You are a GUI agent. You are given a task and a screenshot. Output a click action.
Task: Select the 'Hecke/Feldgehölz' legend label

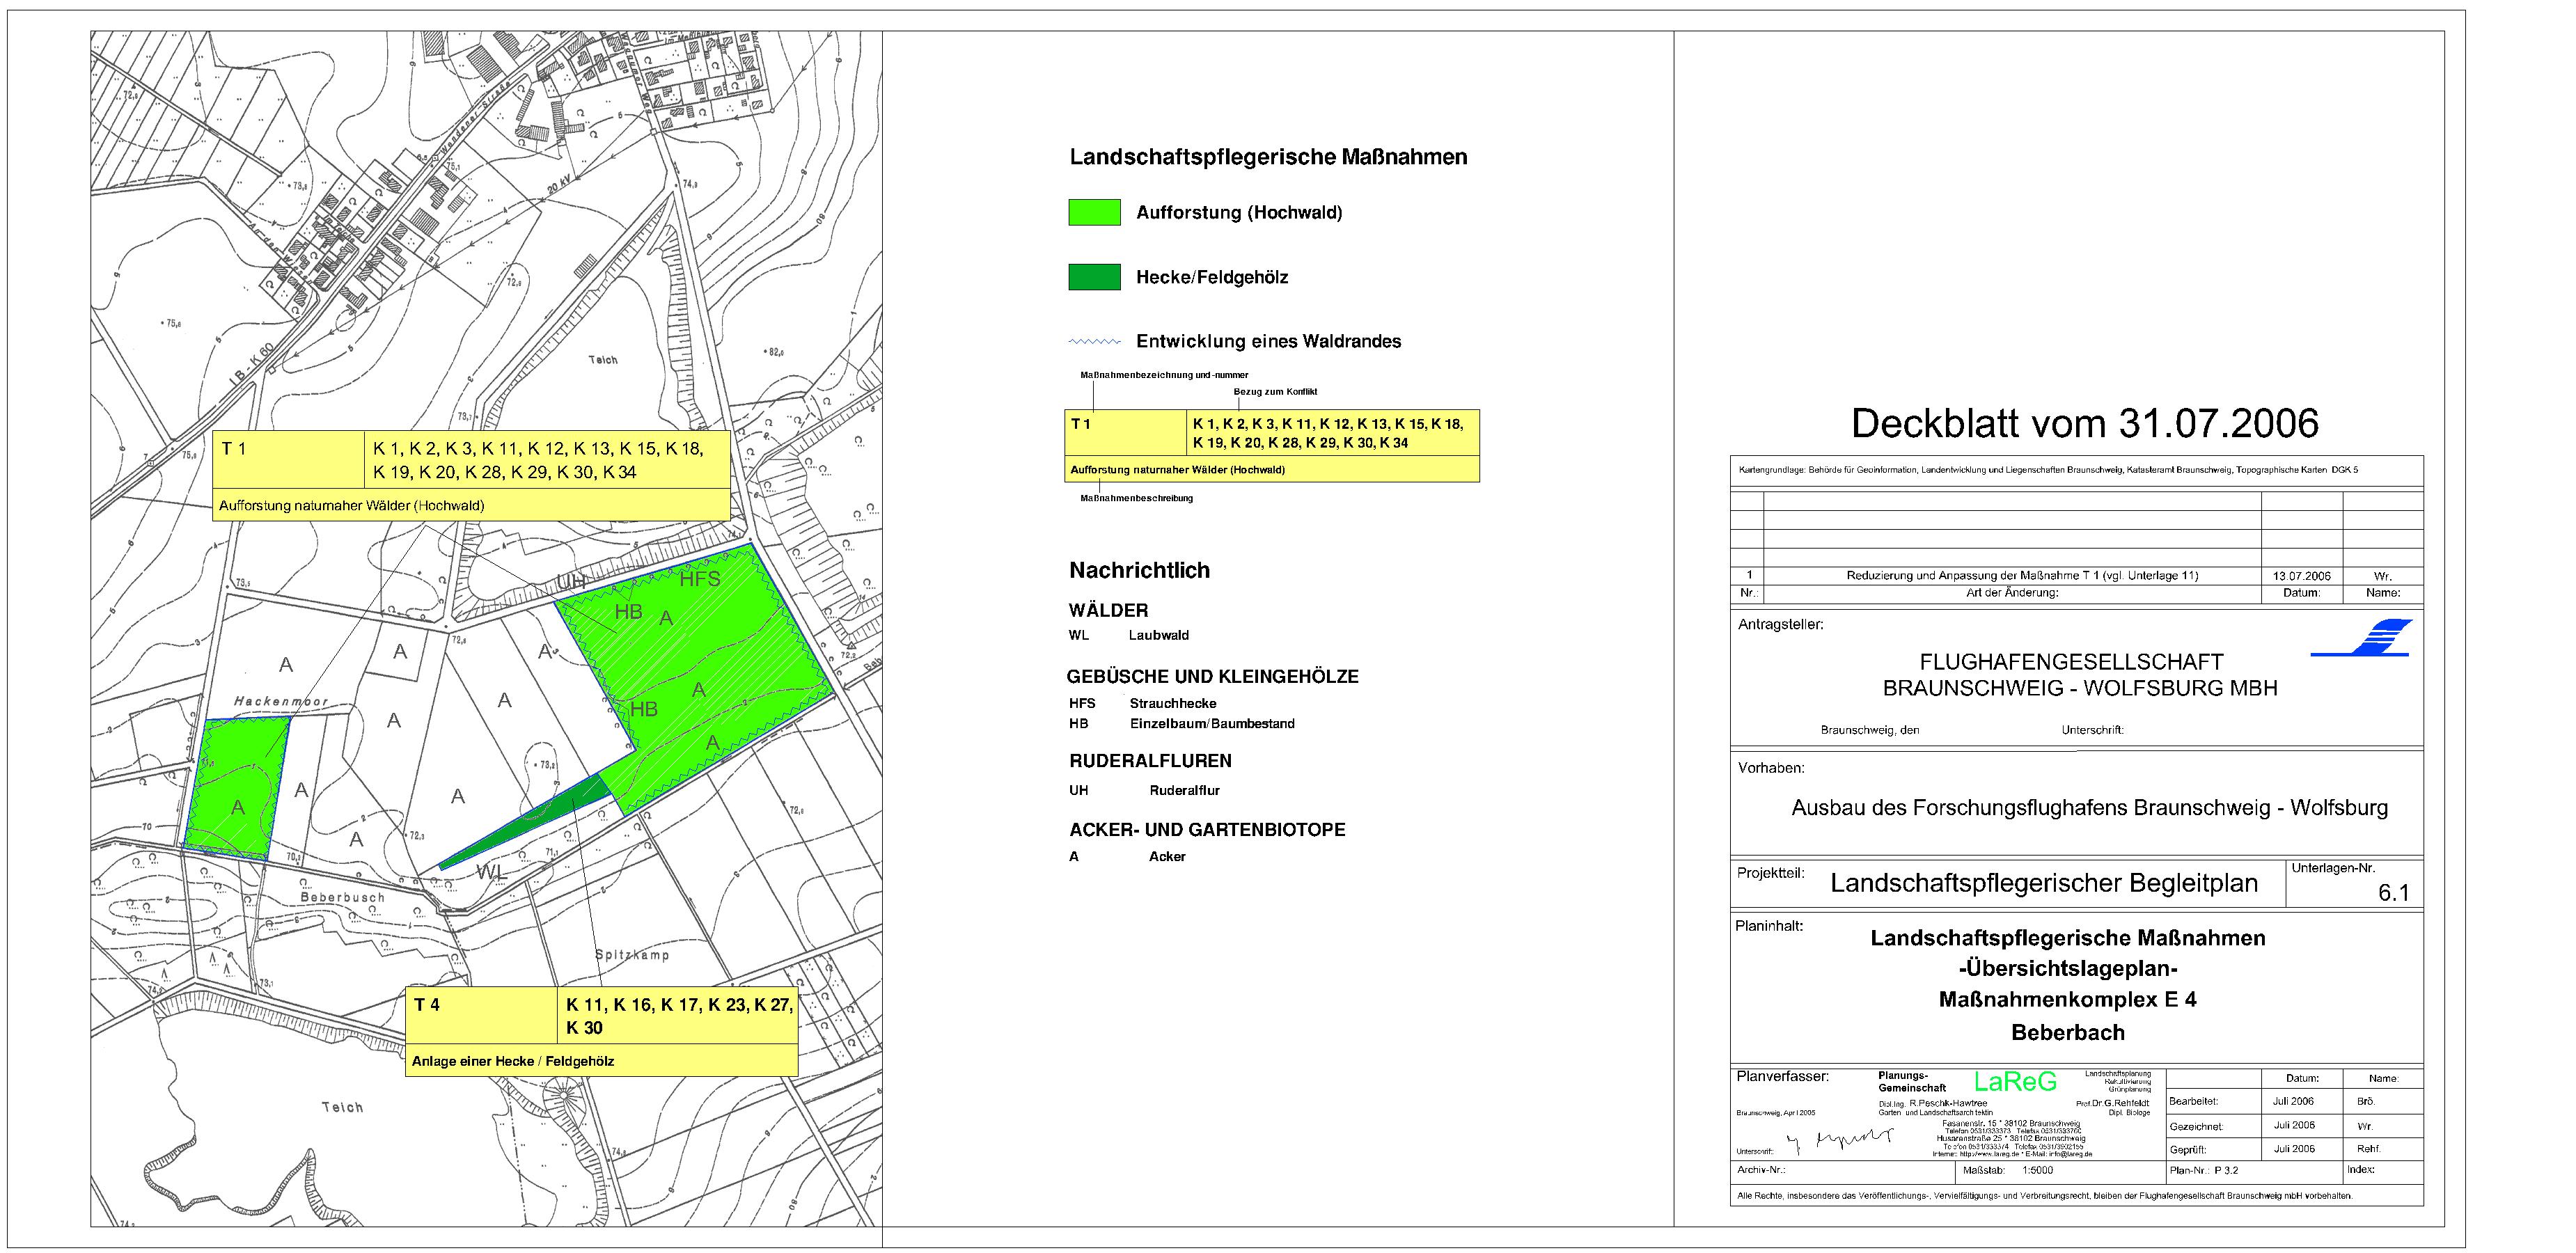coord(1212,277)
